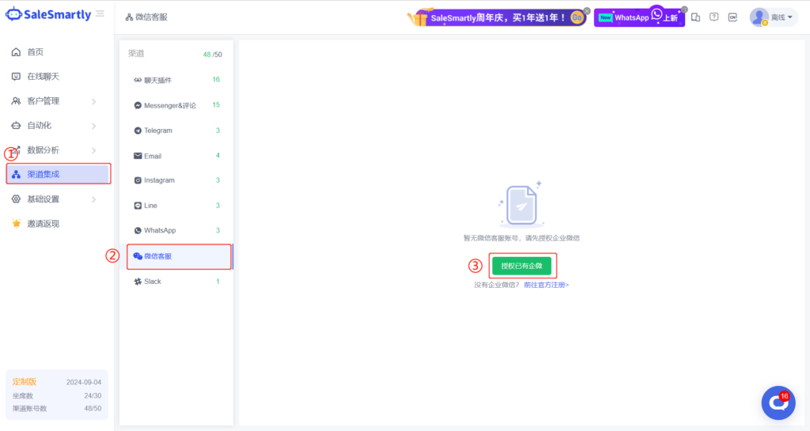Click the Line icon
The width and height of the screenshot is (810, 431).
click(x=138, y=206)
